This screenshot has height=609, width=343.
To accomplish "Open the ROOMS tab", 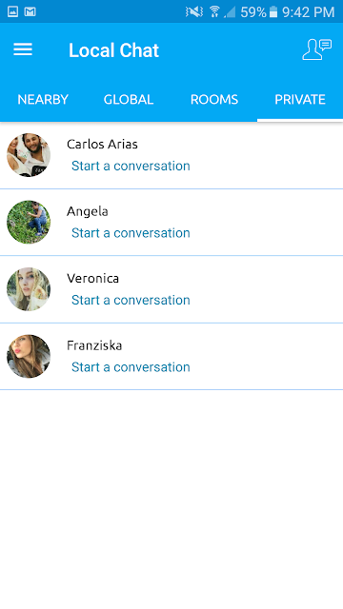I will tap(214, 100).
